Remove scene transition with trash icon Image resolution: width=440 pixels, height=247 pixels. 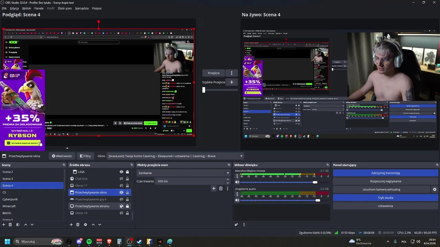coord(221,188)
